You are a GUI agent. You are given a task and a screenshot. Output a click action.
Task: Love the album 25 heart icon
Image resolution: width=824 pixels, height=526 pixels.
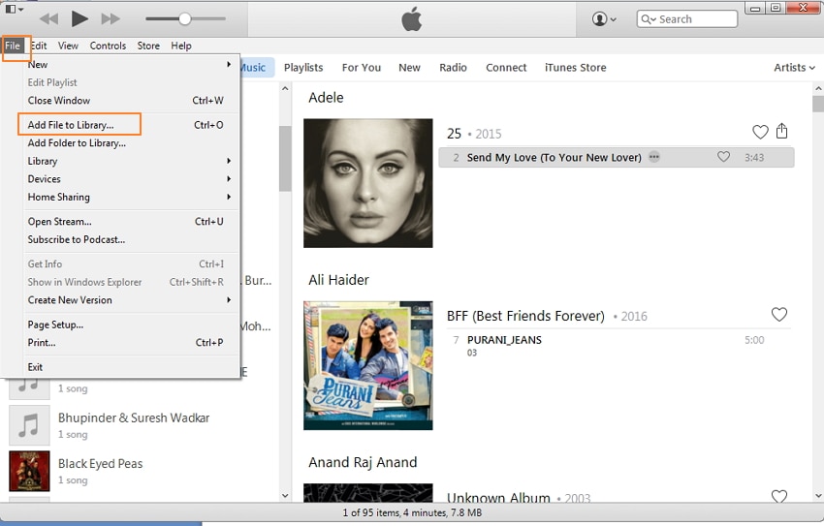(x=760, y=131)
